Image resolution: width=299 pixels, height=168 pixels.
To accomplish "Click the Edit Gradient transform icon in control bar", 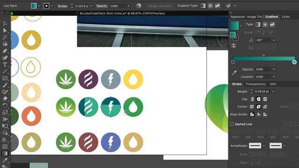I will [228, 6].
